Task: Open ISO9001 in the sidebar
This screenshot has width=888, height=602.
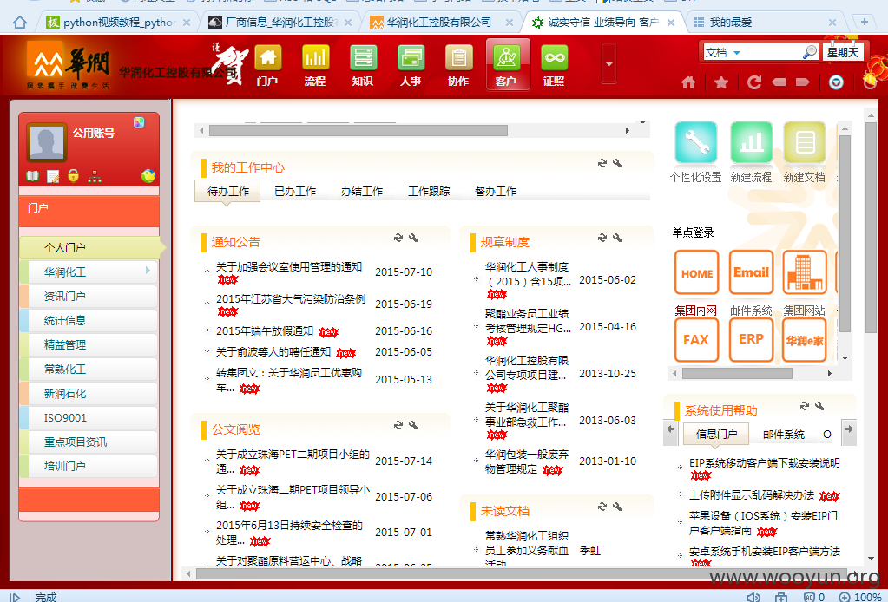Action: tap(89, 418)
